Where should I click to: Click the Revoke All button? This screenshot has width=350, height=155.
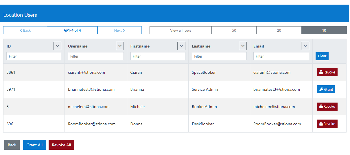[61, 145]
